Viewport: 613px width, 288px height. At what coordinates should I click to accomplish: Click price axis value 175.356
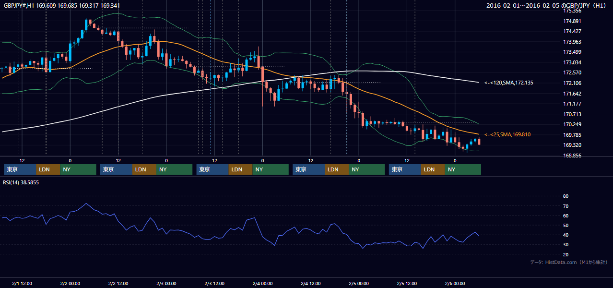pos(572,11)
